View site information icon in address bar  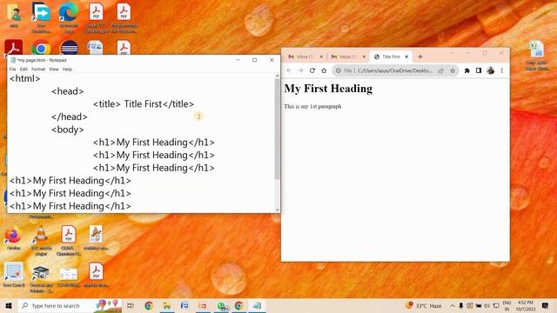point(339,70)
